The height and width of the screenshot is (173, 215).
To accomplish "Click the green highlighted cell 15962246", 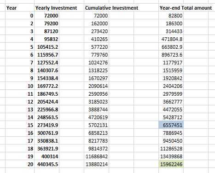I will 171,164.
